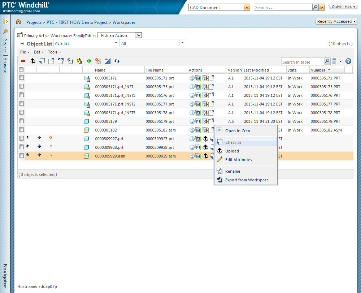
Task: Toggle the select-all header checkbox
Action: pyautogui.click(x=21, y=69)
